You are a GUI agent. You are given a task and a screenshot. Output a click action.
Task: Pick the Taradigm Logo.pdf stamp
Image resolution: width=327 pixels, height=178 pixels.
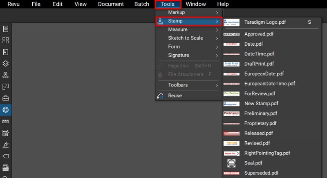264,22
